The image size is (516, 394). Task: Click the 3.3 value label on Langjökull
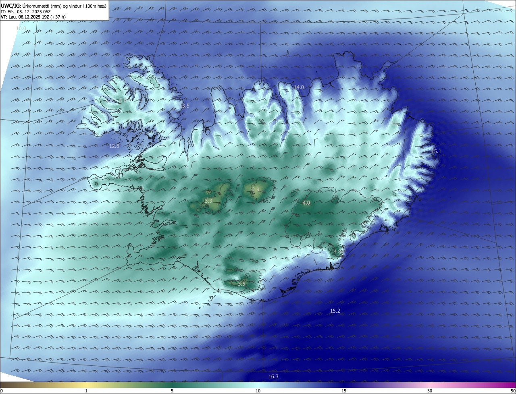click(x=208, y=201)
